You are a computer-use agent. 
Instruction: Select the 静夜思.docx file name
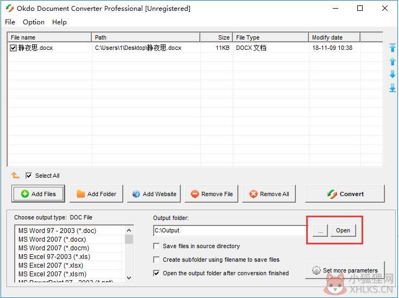[x=35, y=48]
